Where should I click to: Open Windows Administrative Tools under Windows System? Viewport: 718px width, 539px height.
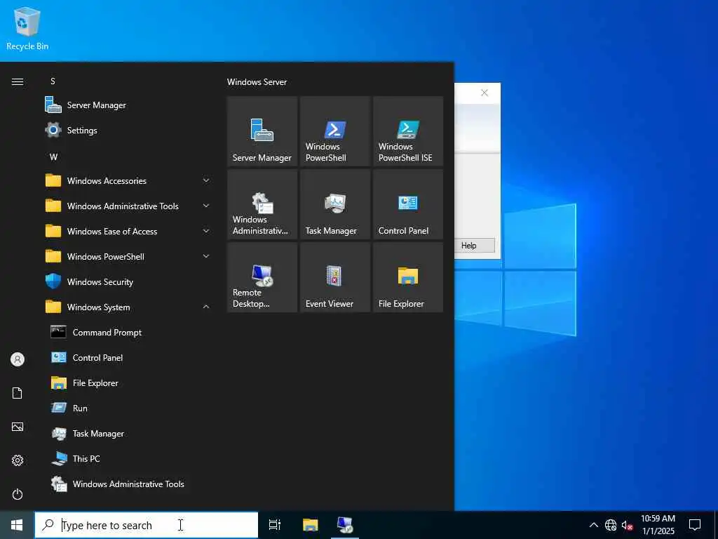pos(128,484)
